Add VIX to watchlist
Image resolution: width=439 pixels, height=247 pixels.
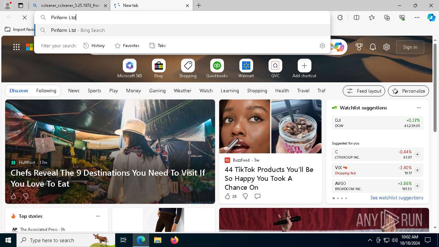tap(417, 170)
